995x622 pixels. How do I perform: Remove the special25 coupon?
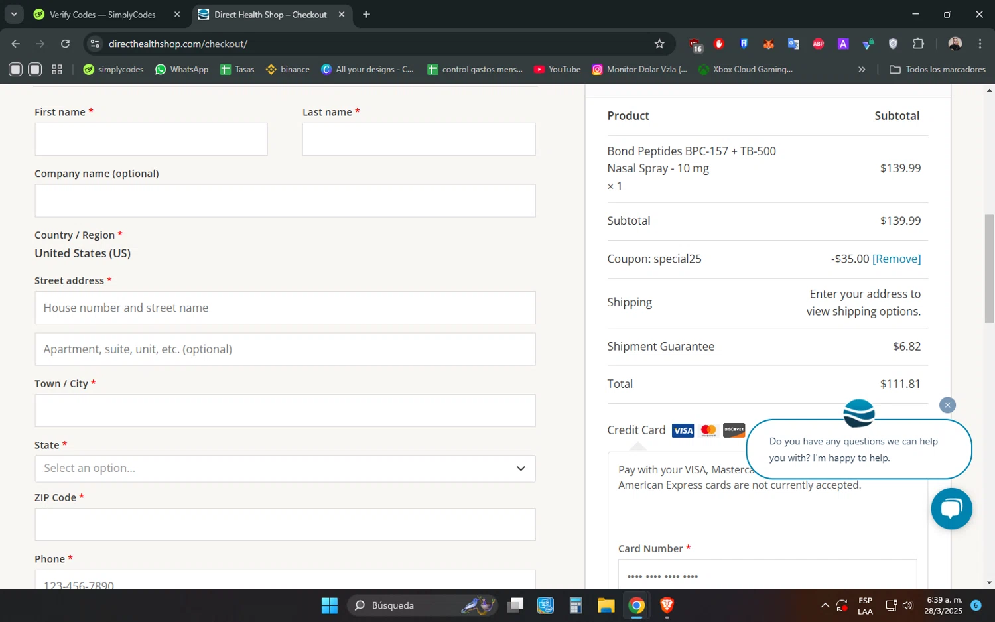click(x=896, y=259)
